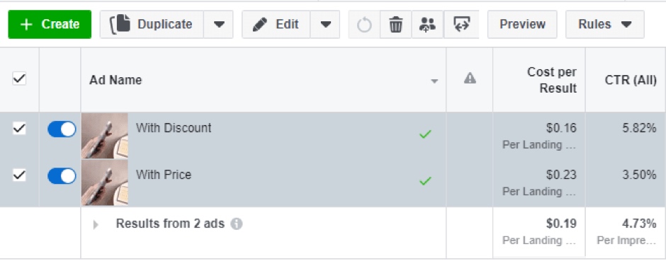Click the share preview screen icon
666x261 pixels.
point(461,25)
